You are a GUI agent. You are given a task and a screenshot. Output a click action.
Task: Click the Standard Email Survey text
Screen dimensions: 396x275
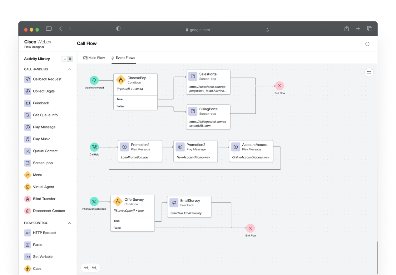pos(186,213)
